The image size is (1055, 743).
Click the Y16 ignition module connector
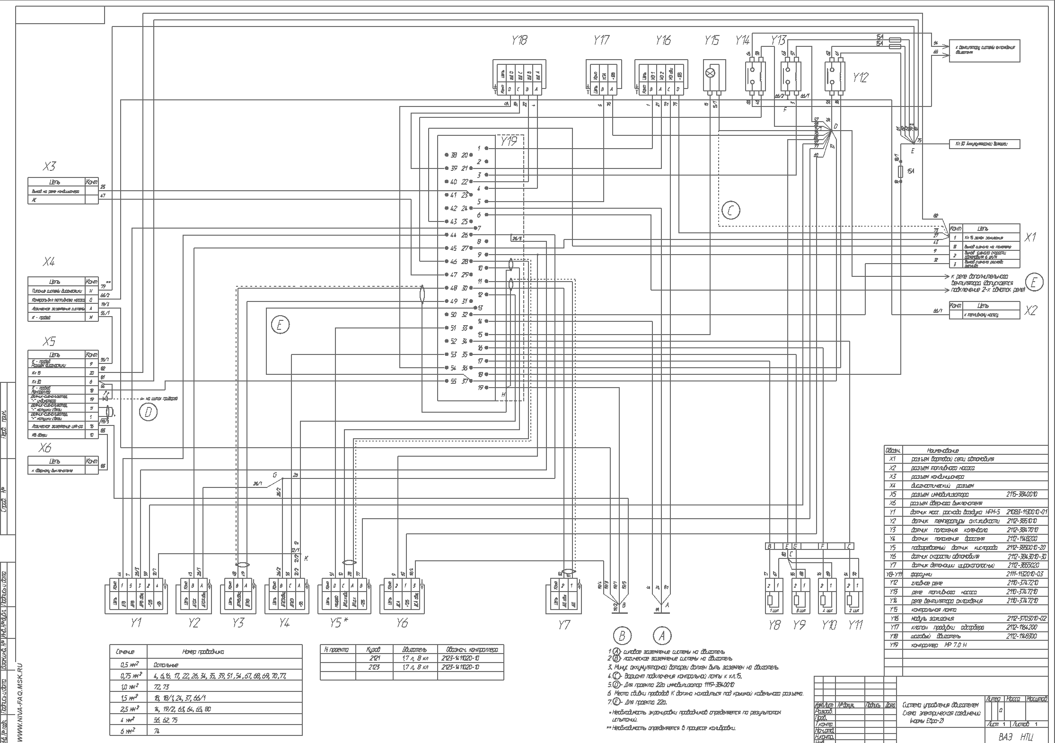661,79
